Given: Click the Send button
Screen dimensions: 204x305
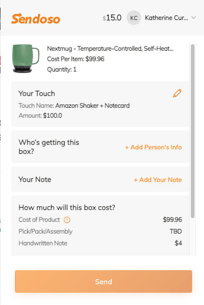Looking at the screenshot, I should point(104,281).
